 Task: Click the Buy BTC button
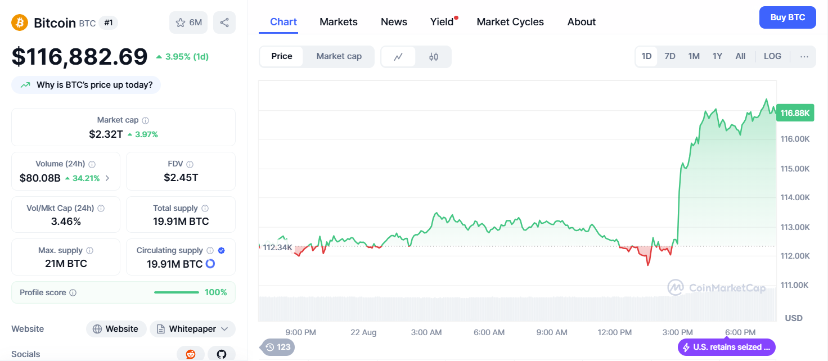(787, 17)
